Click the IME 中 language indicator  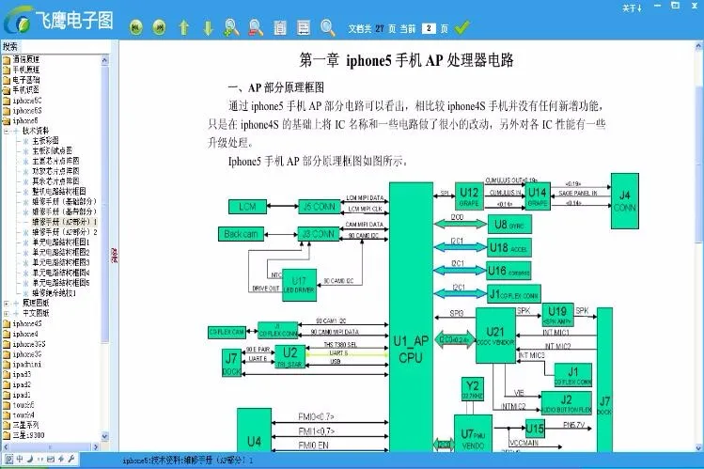[20, 459]
